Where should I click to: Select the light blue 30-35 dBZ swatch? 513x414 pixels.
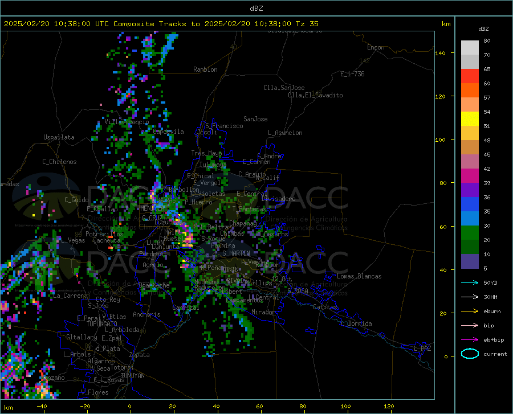tap(470, 219)
